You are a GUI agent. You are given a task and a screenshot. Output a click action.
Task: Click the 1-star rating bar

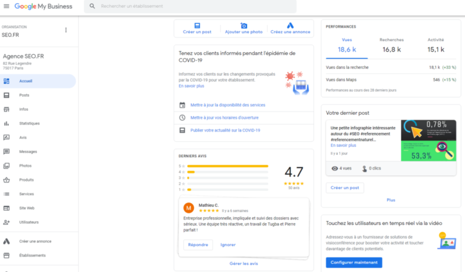[x=228, y=190]
